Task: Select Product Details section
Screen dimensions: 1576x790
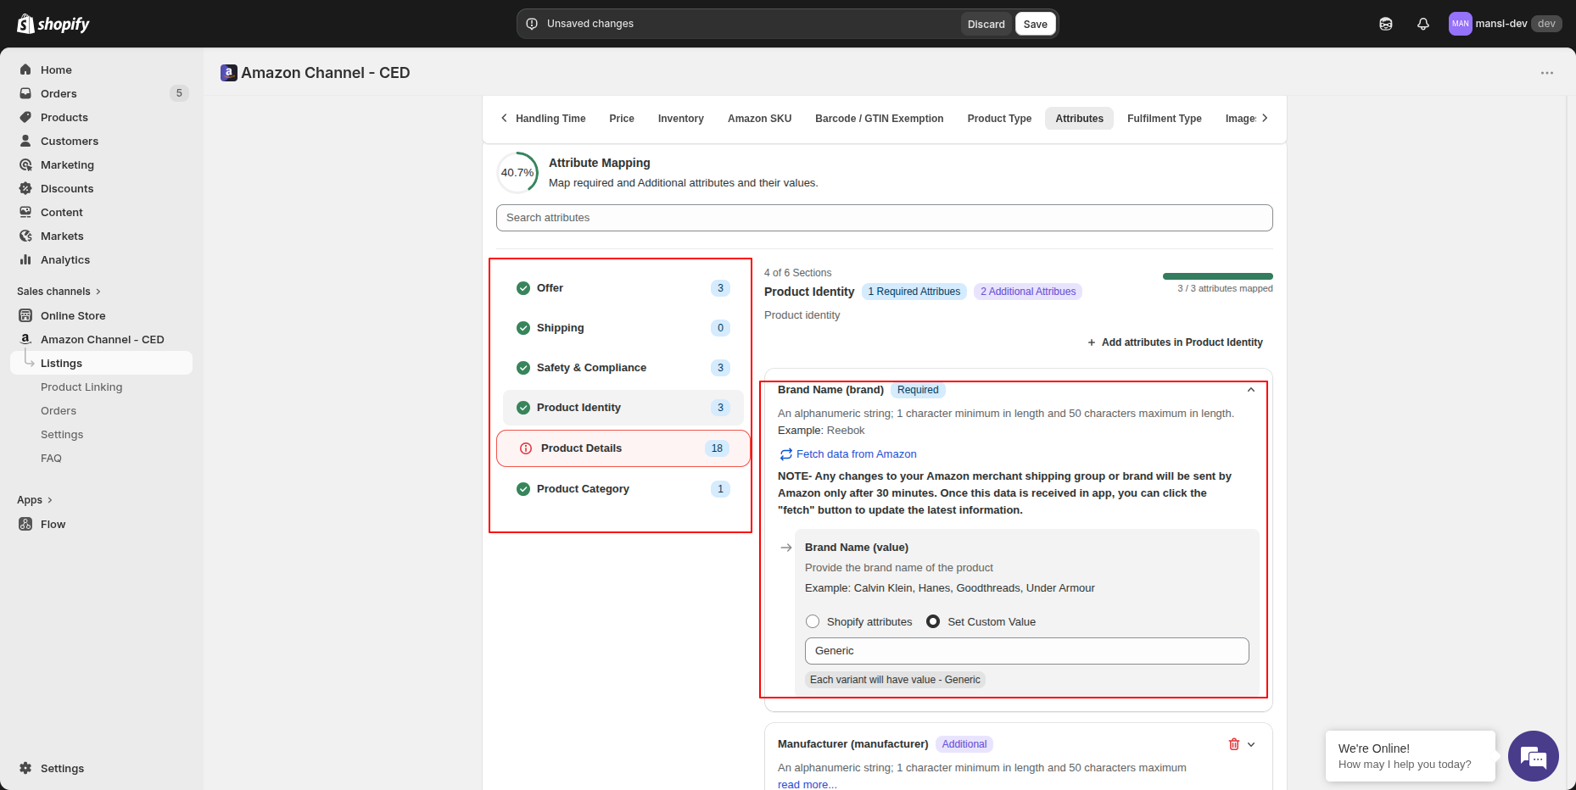Action: click(x=623, y=448)
